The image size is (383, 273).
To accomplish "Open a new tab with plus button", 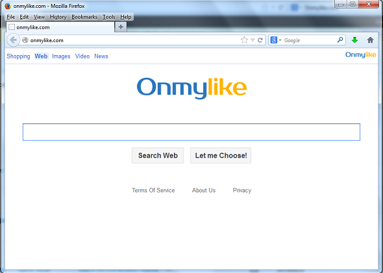I will point(121,27).
